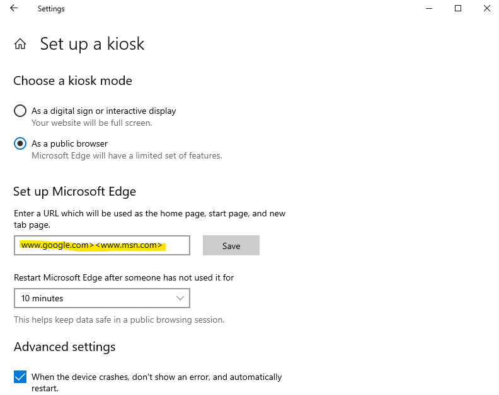Image resolution: width=499 pixels, height=395 pixels.
Task: Click the 'Set up a kiosk' page title
Action: click(92, 44)
